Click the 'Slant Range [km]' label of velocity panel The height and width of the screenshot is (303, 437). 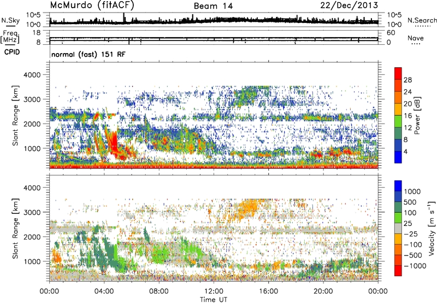(x=15, y=228)
